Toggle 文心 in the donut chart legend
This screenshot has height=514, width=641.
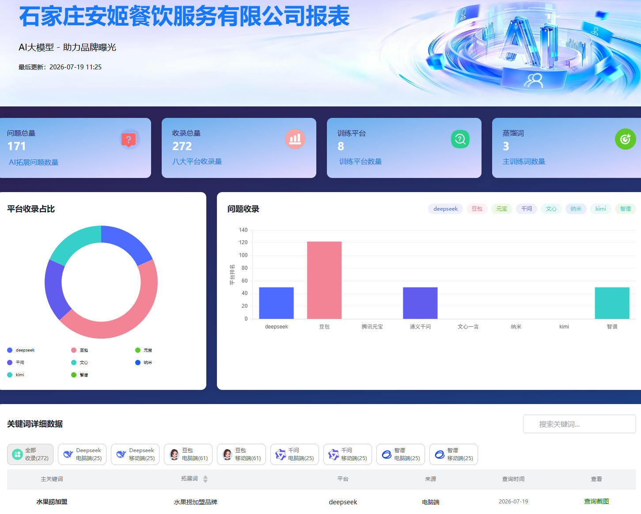(x=80, y=363)
